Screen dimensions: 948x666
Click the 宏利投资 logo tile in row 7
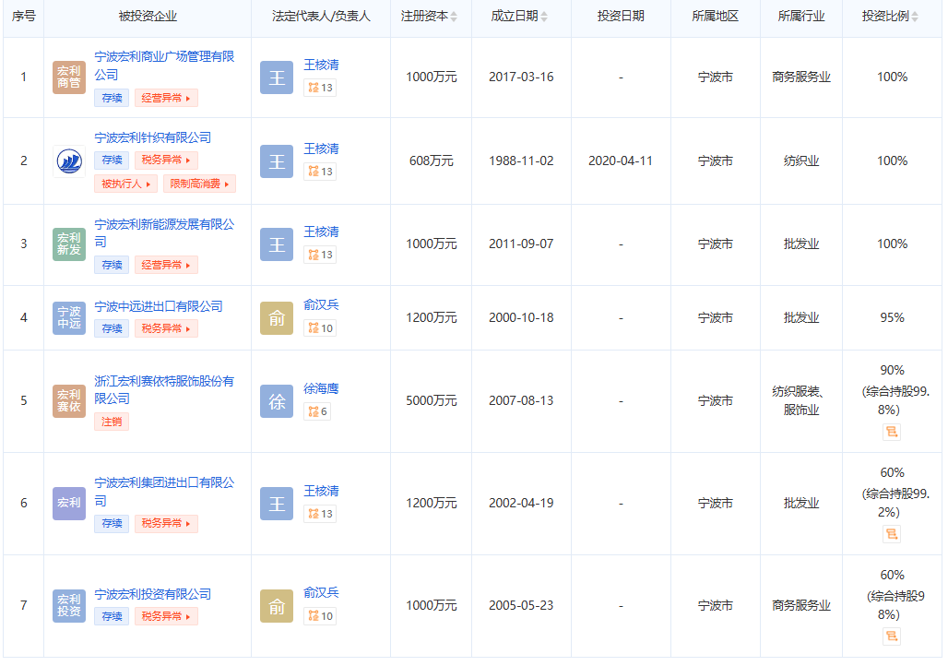[x=69, y=605]
